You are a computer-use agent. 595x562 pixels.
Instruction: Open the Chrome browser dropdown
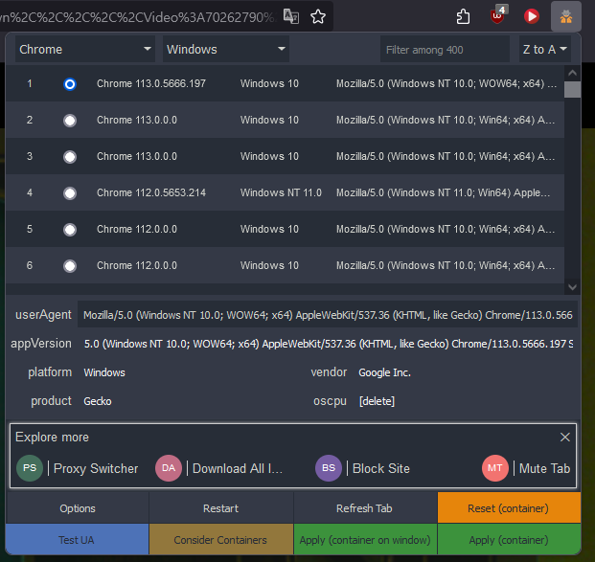[85, 49]
